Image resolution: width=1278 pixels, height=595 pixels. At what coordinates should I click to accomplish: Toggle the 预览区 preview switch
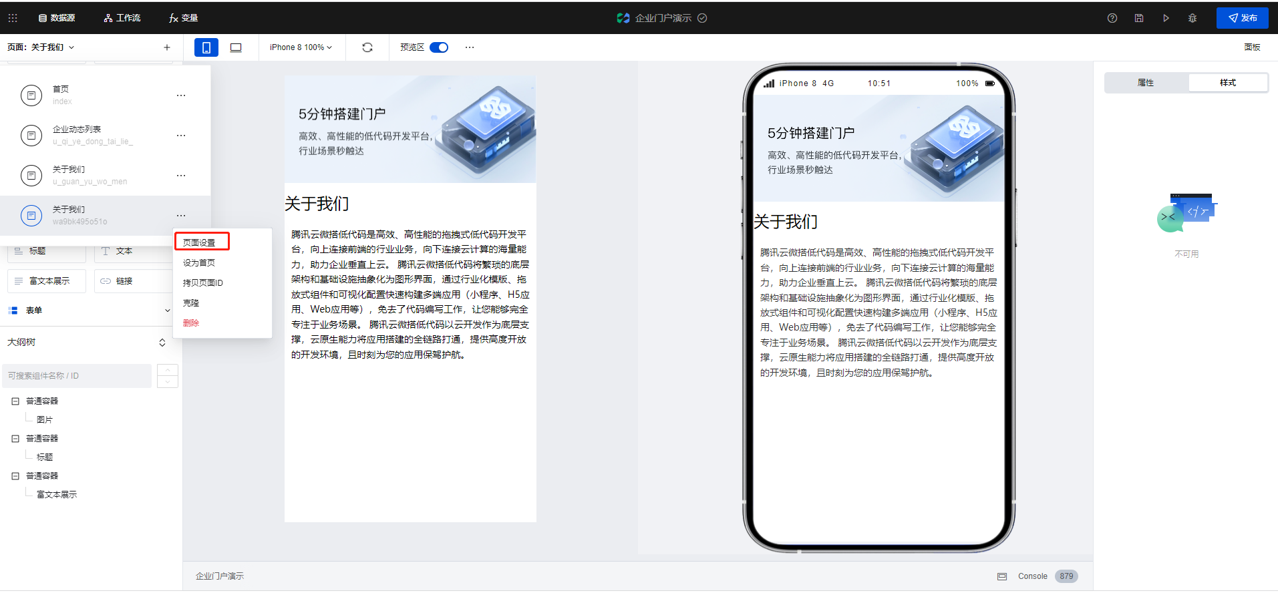coord(439,47)
